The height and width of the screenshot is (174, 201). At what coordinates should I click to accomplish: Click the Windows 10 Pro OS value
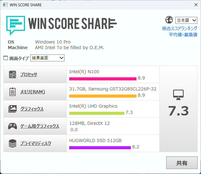(53, 42)
